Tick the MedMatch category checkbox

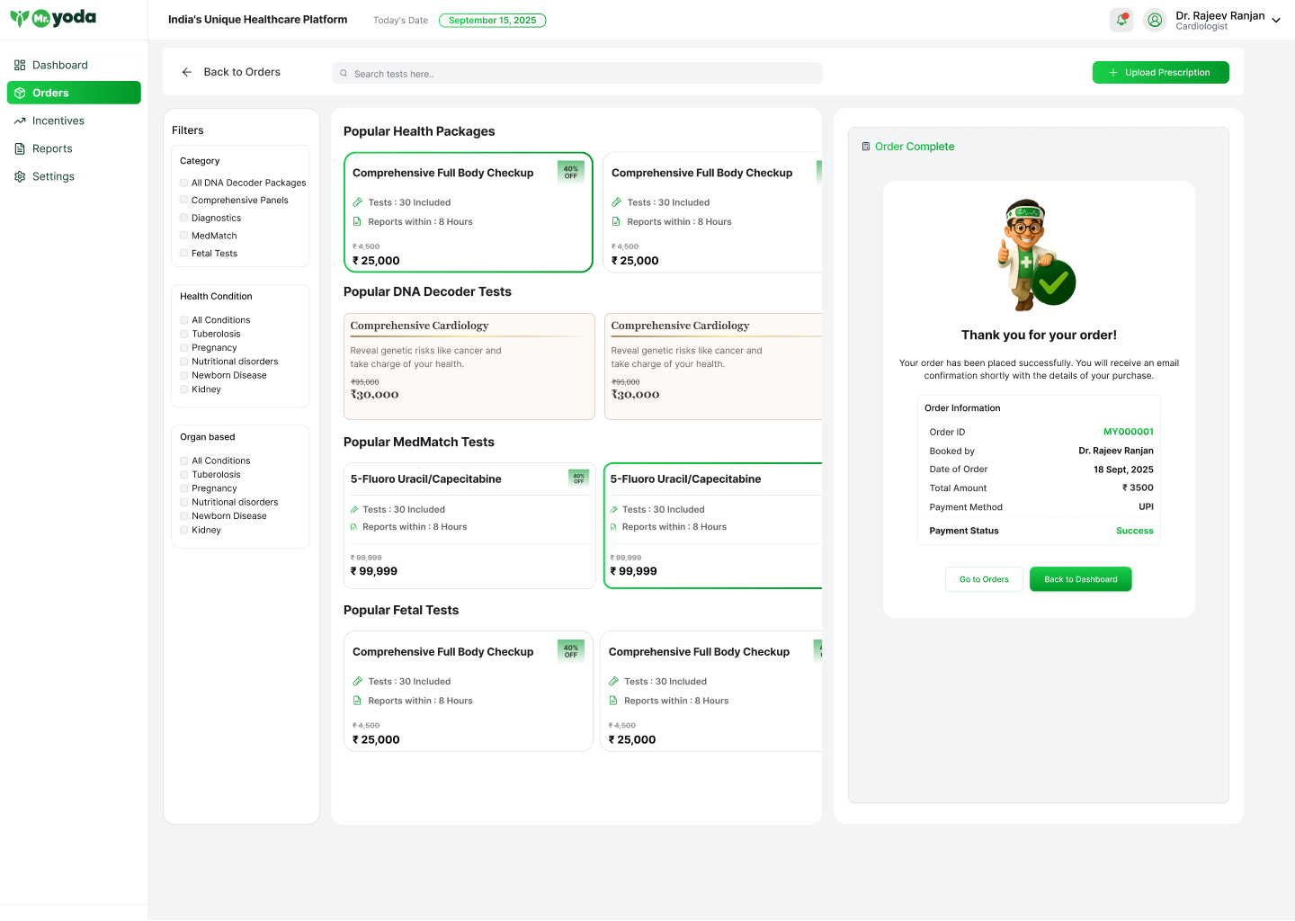(184, 236)
